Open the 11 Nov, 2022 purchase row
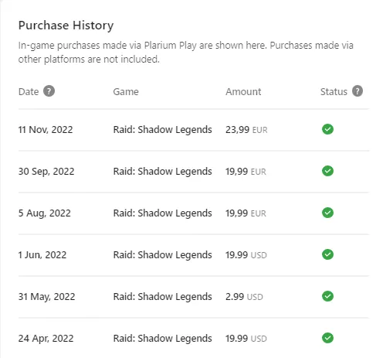The width and height of the screenshot is (383, 358). (194, 130)
